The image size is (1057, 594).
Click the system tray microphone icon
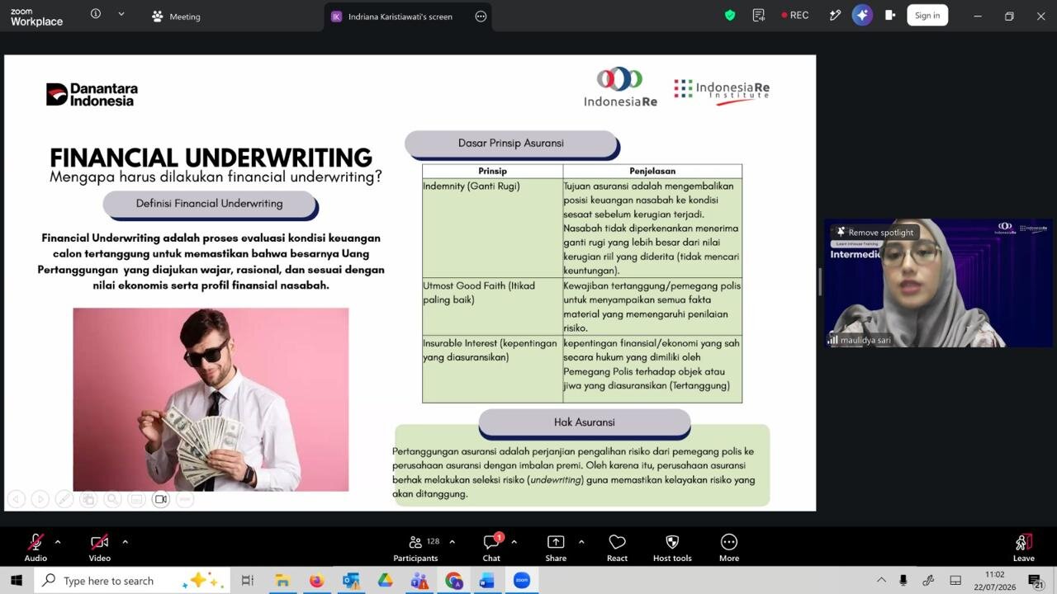(x=903, y=581)
